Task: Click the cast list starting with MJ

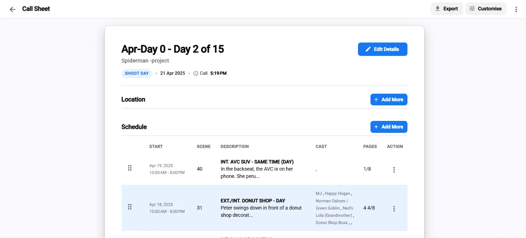Action: pos(335,208)
